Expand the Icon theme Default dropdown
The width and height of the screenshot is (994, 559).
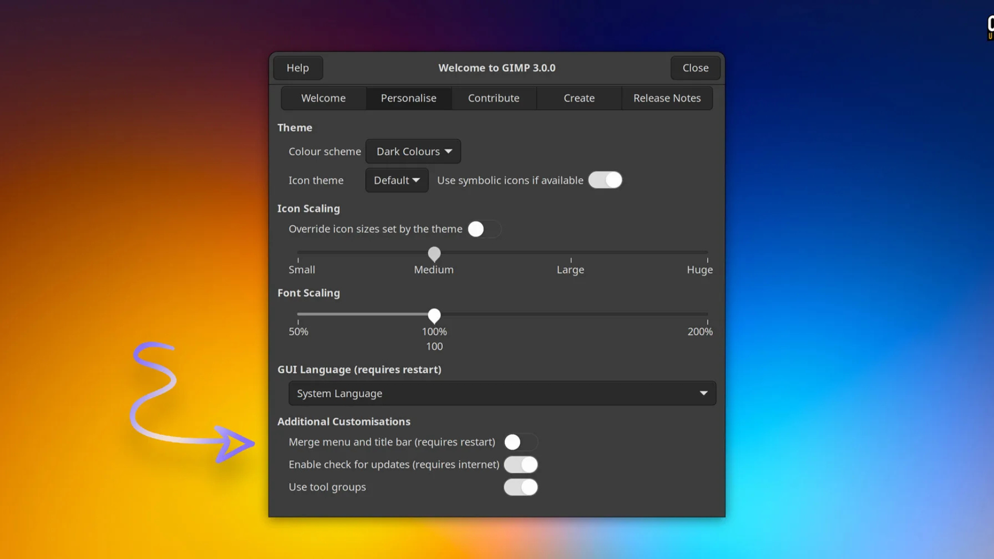click(397, 181)
